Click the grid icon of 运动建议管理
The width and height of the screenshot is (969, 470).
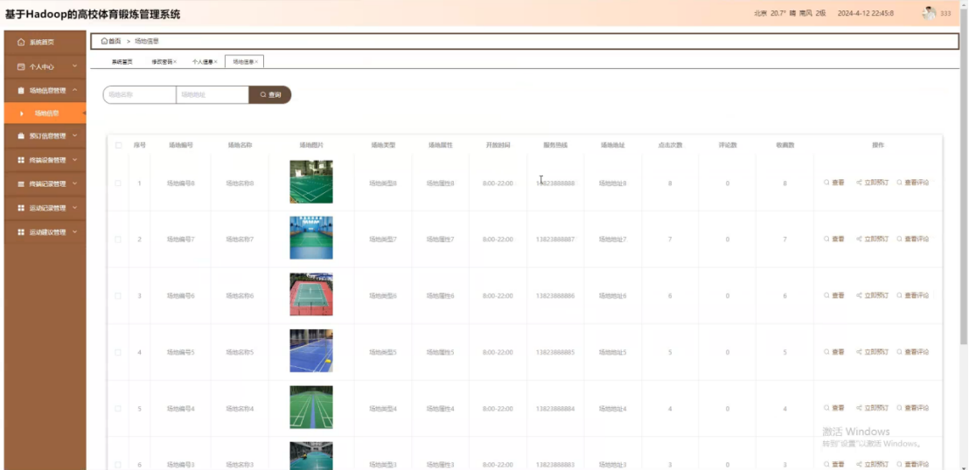coord(21,232)
